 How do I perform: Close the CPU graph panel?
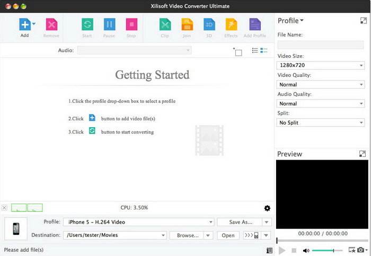tap(4, 208)
